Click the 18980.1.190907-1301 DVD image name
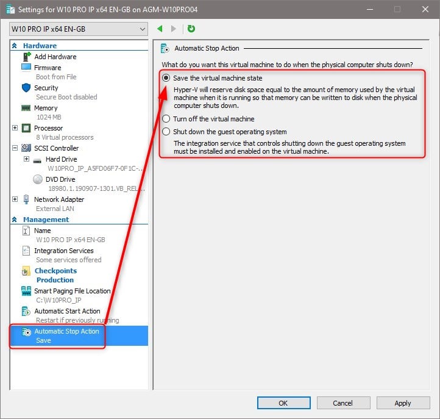440x419 pixels. [x=96, y=188]
